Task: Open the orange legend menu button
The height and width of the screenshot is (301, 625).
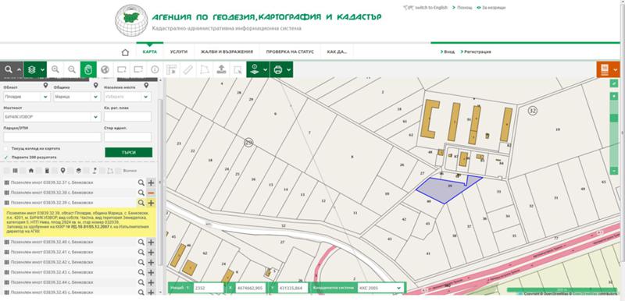Action: 609,69
